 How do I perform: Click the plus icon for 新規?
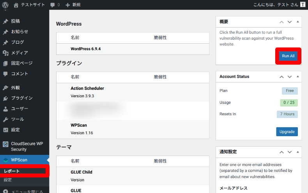coord(67,5)
